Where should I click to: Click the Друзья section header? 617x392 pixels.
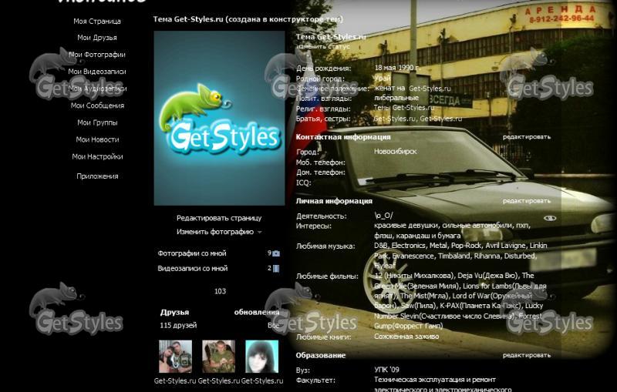click(174, 313)
